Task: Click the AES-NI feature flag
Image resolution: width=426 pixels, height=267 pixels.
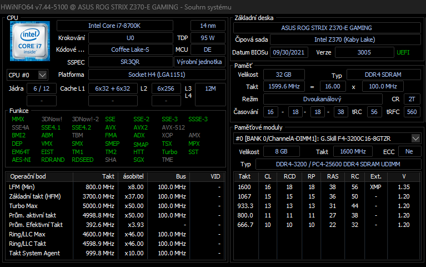Action: point(20,160)
